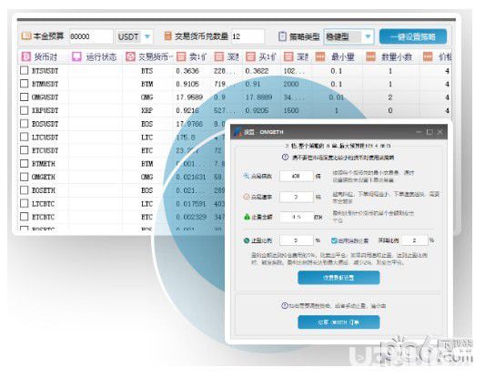Tick the EOSUSDT row checkbox
This screenshot has width=485, height=378.
(x=25, y=124)
